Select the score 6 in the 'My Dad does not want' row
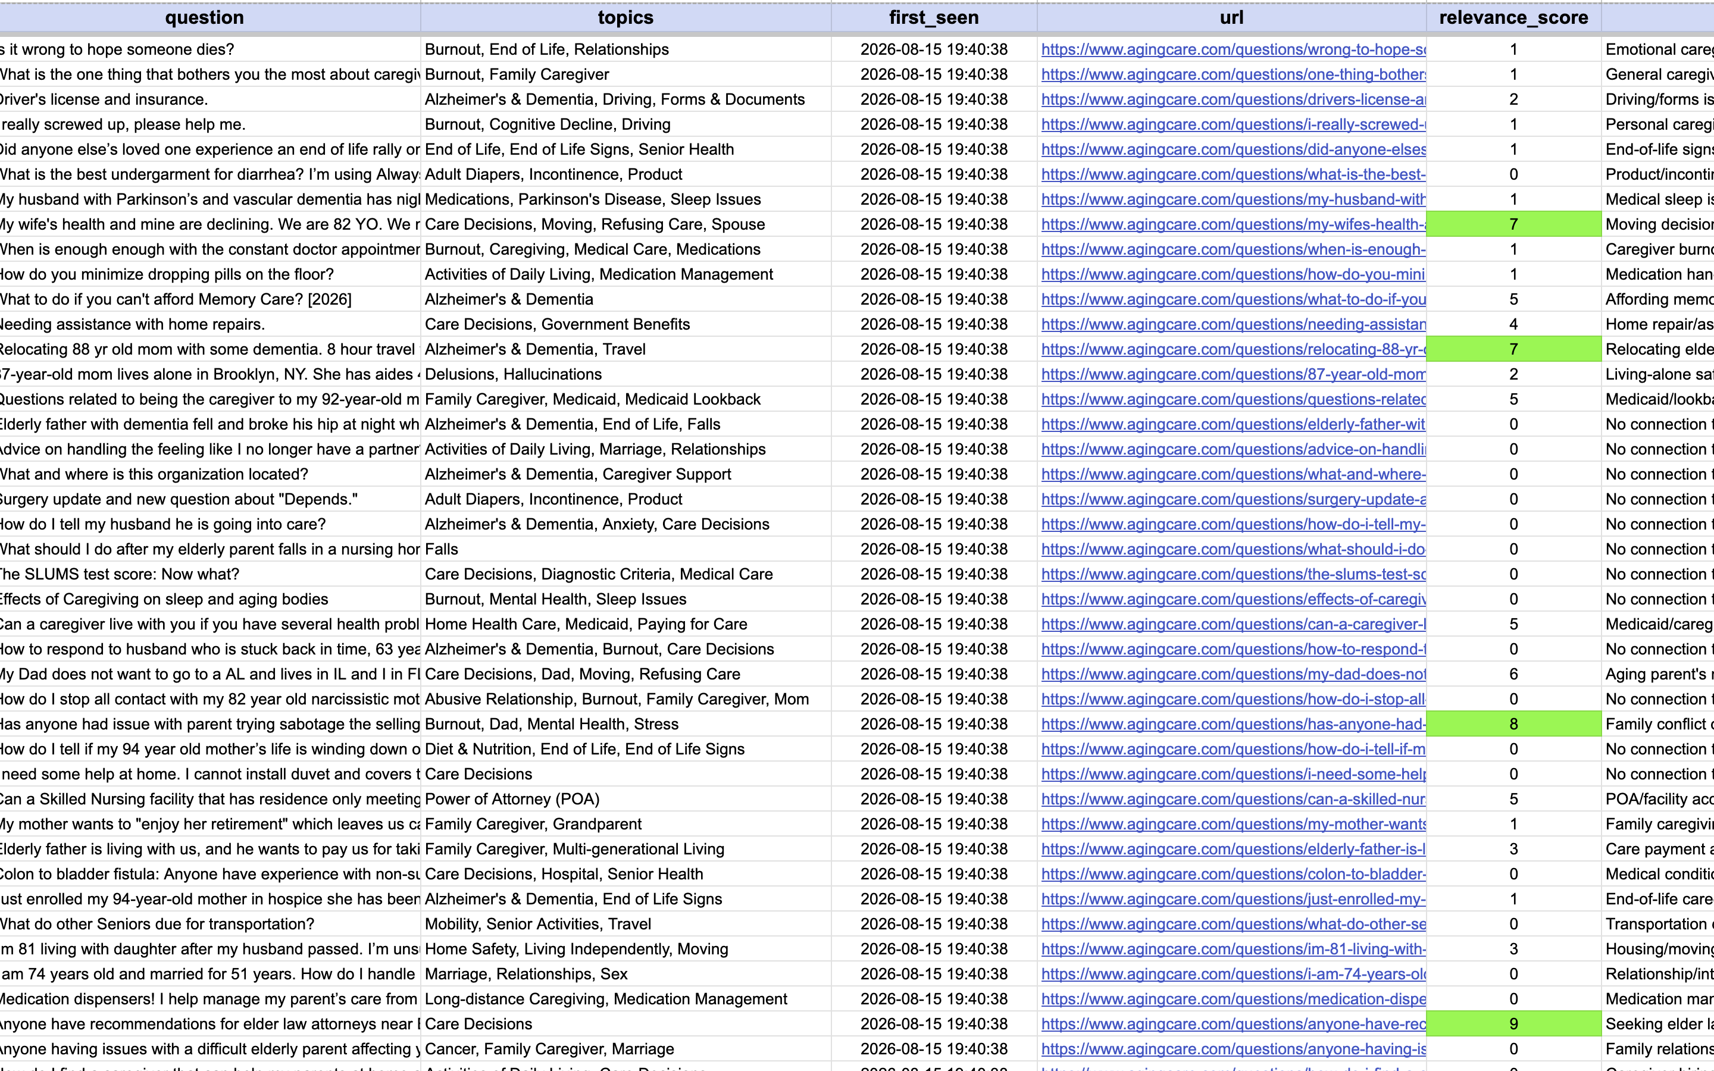 coord(1513,674)
